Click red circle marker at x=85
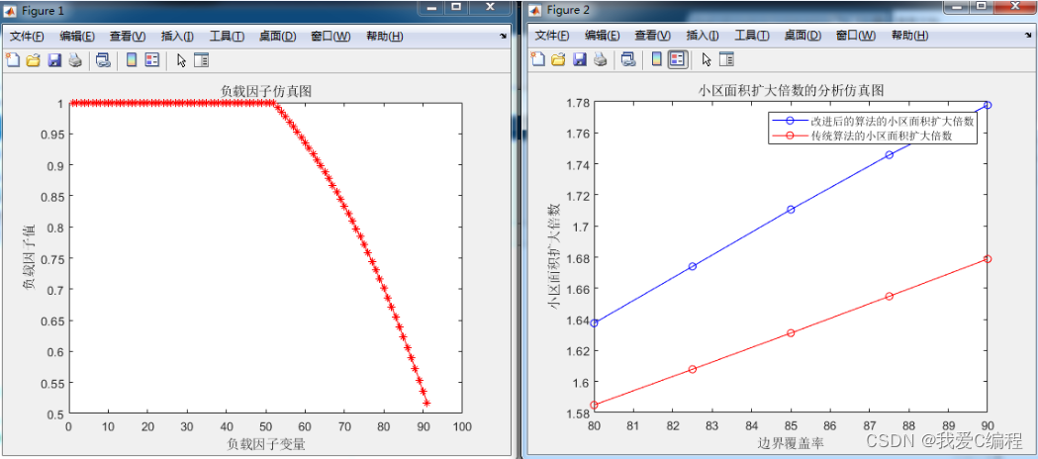 tap(791, 332)
